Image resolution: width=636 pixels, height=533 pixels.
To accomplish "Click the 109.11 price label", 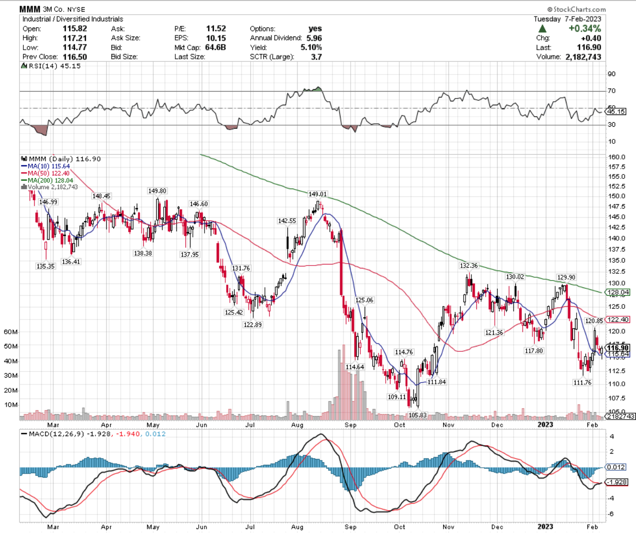I will coord(397,397).
